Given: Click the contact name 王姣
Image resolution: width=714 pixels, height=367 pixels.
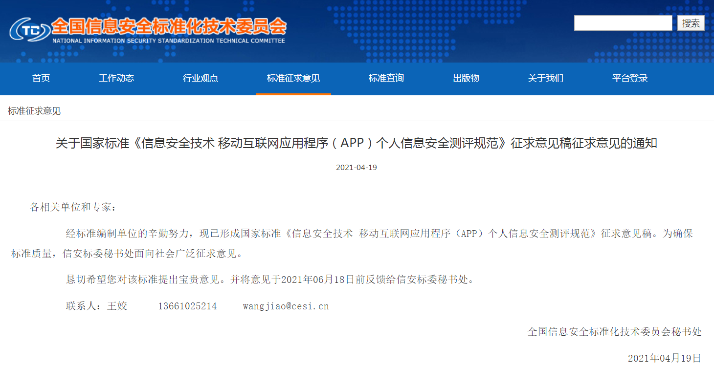Looking at the screenshot, I should (117, 306).
